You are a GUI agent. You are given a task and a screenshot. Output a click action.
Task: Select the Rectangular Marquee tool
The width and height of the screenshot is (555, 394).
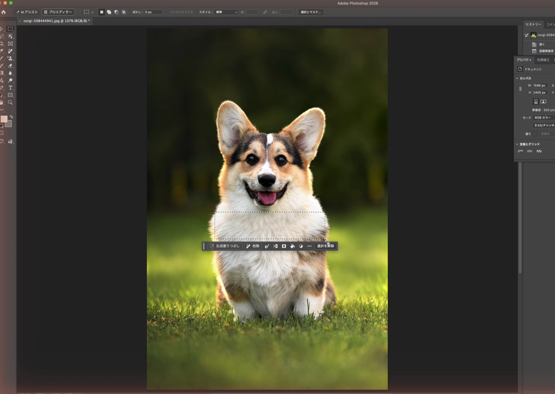coord(10,29)
